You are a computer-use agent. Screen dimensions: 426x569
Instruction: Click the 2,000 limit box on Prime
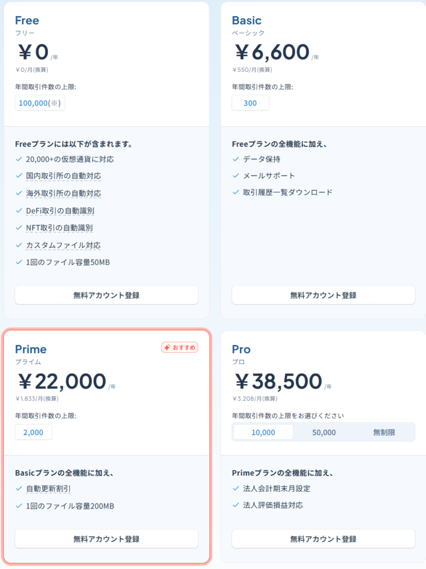(33, 432)
